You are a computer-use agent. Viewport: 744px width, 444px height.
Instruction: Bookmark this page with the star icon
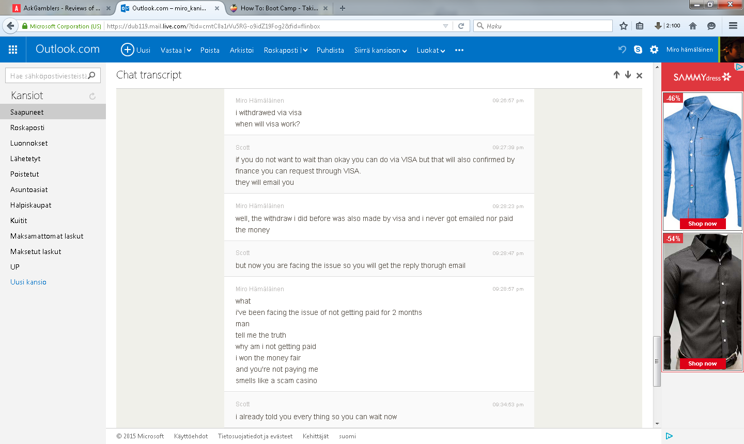tap(624, 26)
